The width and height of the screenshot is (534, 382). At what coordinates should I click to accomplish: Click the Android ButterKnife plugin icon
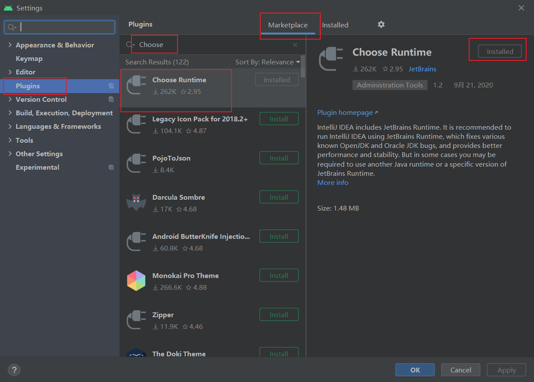tap(136, 241)
